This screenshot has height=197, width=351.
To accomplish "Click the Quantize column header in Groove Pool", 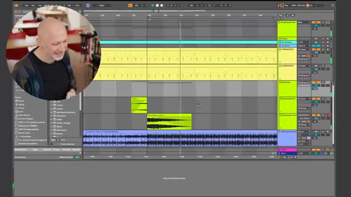I will point(47,149).
